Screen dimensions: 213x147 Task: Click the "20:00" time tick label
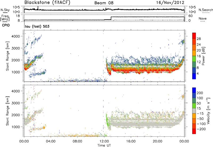pyautogui.click(x=157, y=141)
